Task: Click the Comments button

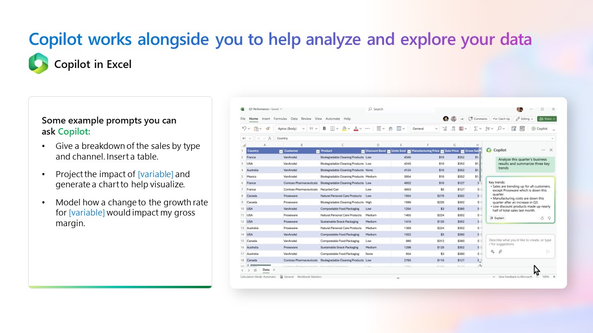Action: pyautogui.click(x=478, y=119)
